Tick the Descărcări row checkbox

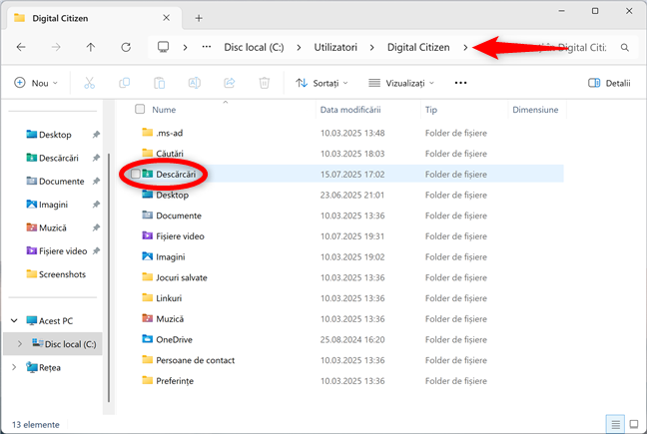pos(135,175)
